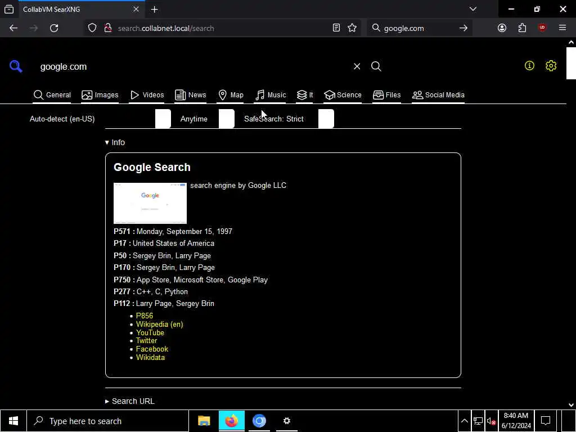Switch to the Videos category

coord(147,95)
